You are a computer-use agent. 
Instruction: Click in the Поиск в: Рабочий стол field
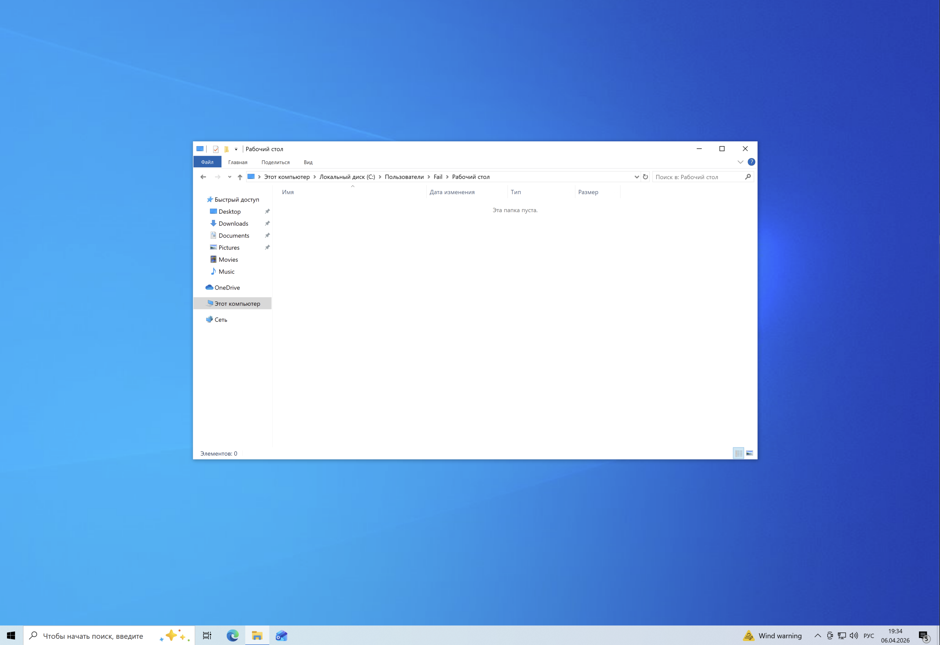pos(698,177)
